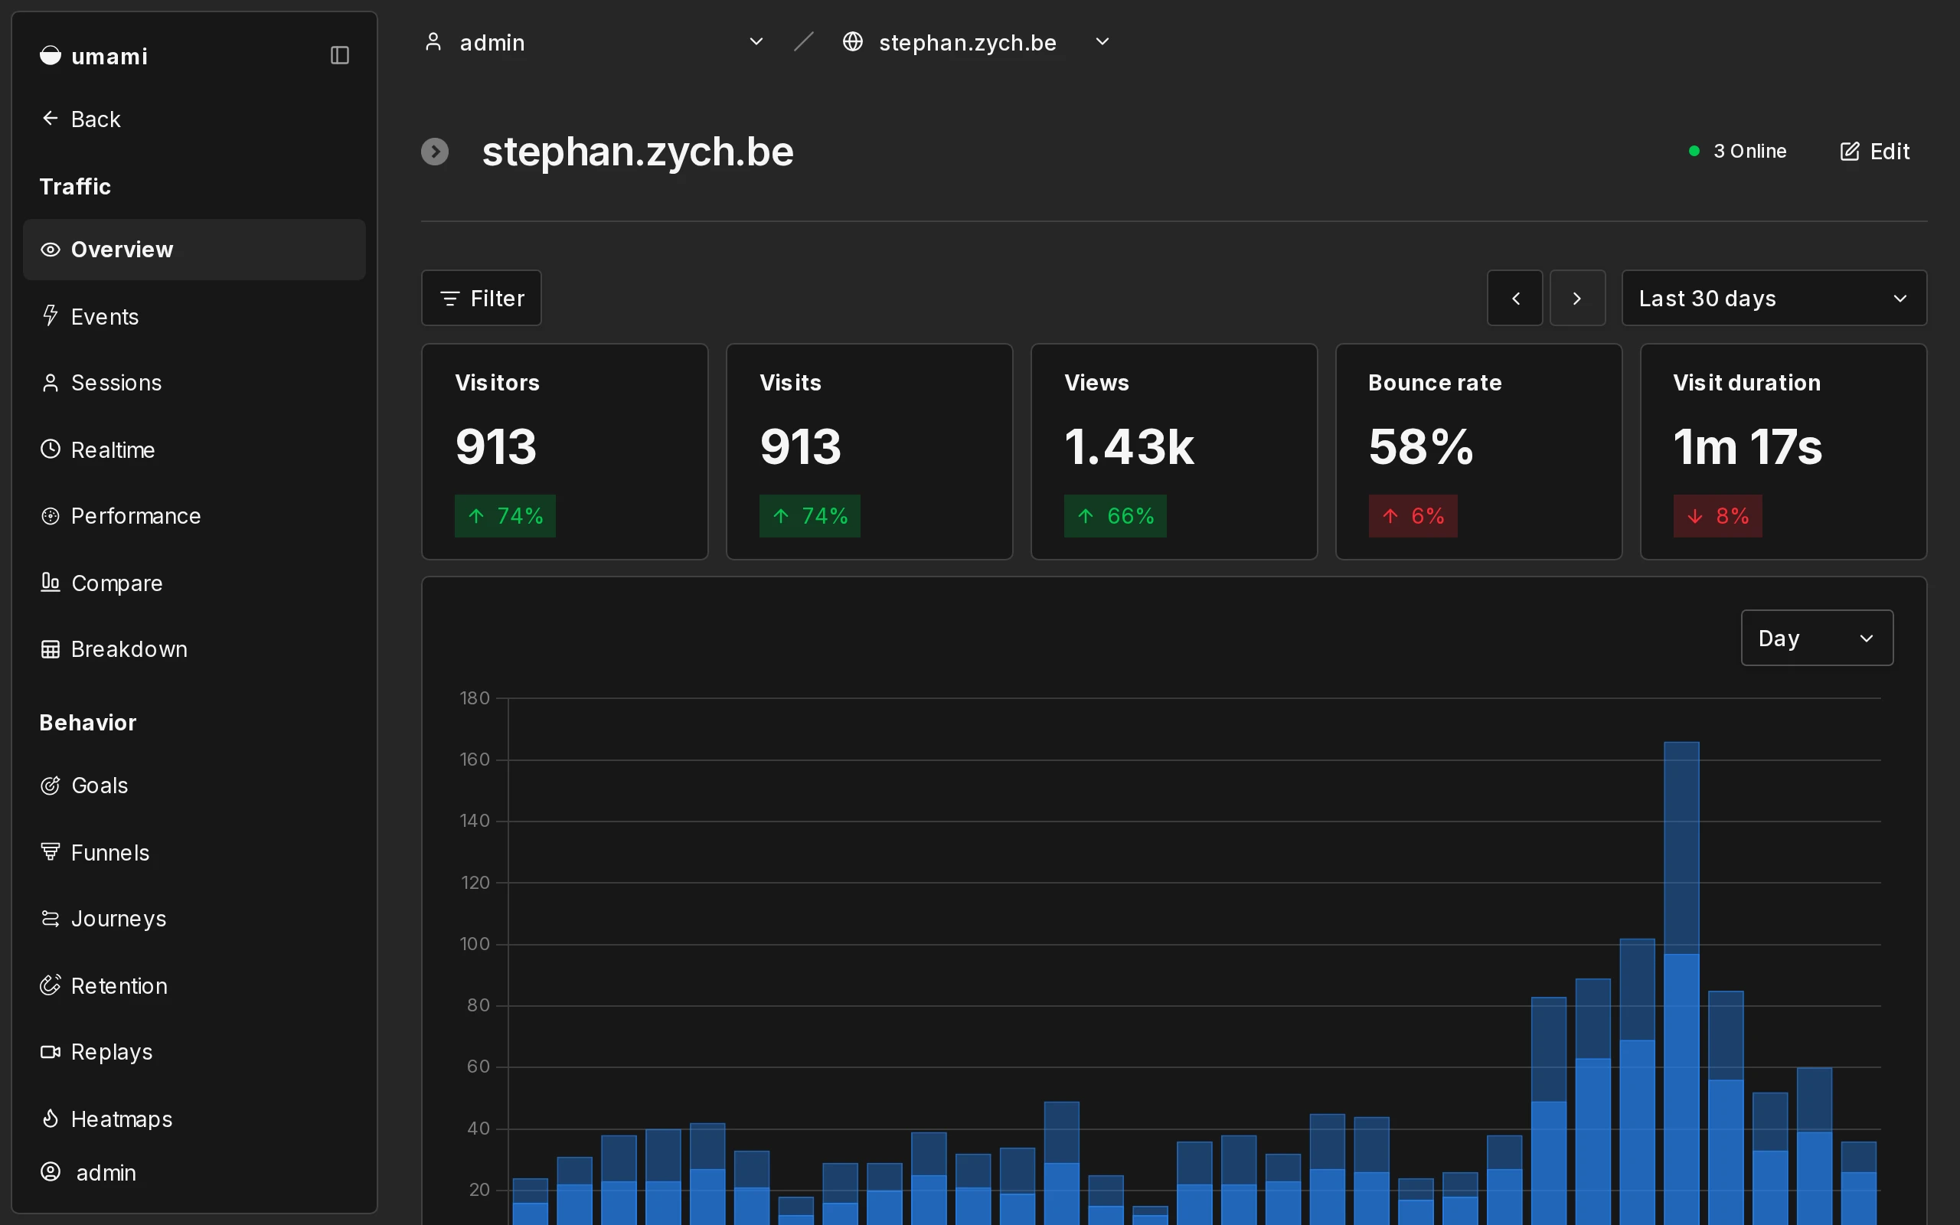Open the Compare page
The height and width of the screenshot is (1225, 1960).
pos(194,583)
